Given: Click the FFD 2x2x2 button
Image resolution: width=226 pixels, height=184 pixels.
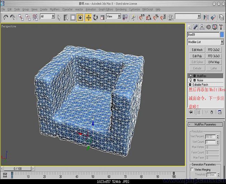Looking at the screenshot, I should [214, 50].
